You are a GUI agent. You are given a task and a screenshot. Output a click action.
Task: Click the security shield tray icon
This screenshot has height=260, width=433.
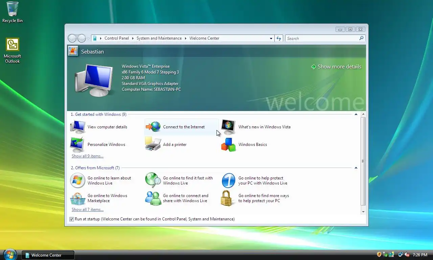click(379, 255)
